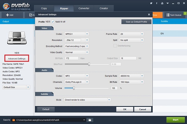The image size is (187, 124).
Task: Confirm settings with OK
Action: coord(125,109)
